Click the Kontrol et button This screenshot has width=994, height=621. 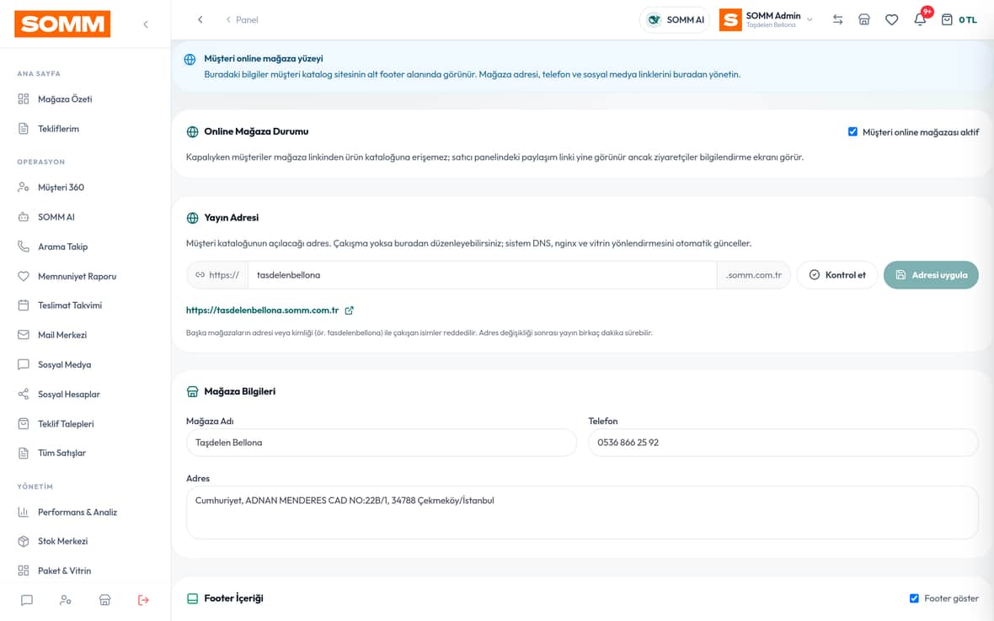coord(836,274)
